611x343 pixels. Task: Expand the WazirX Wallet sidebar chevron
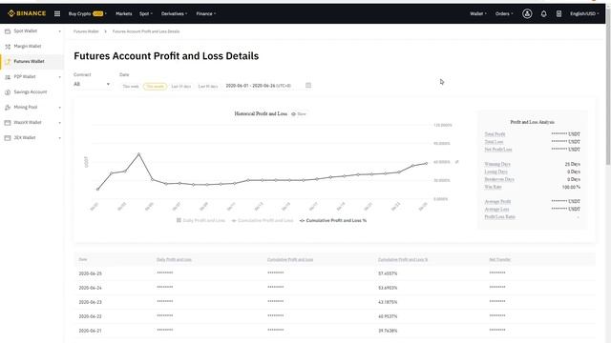point(59,123)
